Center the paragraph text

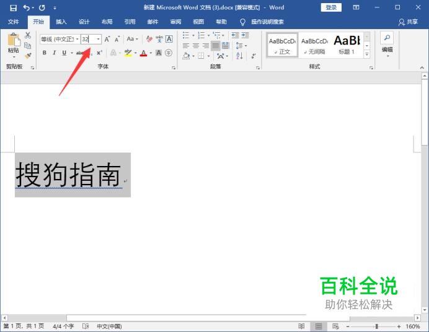coord(196,46)
